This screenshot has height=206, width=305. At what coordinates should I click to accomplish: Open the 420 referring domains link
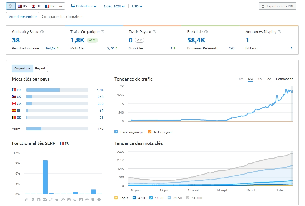(231, 48)
